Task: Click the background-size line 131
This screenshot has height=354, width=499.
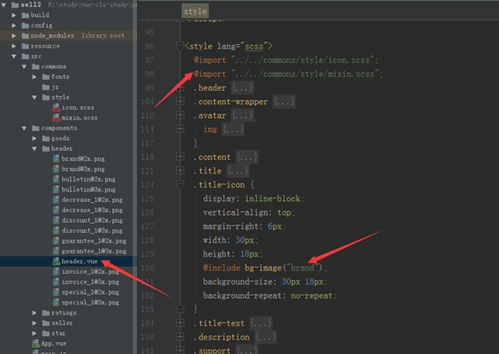Action: tap(264, 282)
